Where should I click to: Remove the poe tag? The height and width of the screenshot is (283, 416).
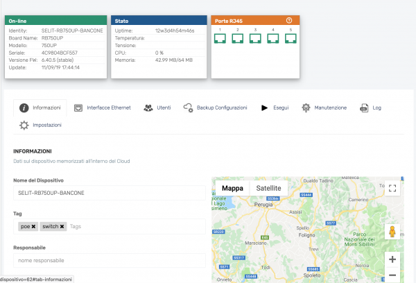(33, 226)
